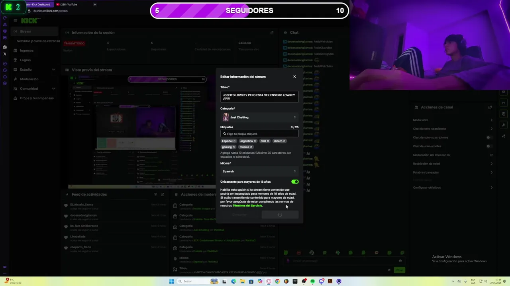Open the Idioma dropdown showing Spanish
The image size is (510, 286).
pos(259,171)
